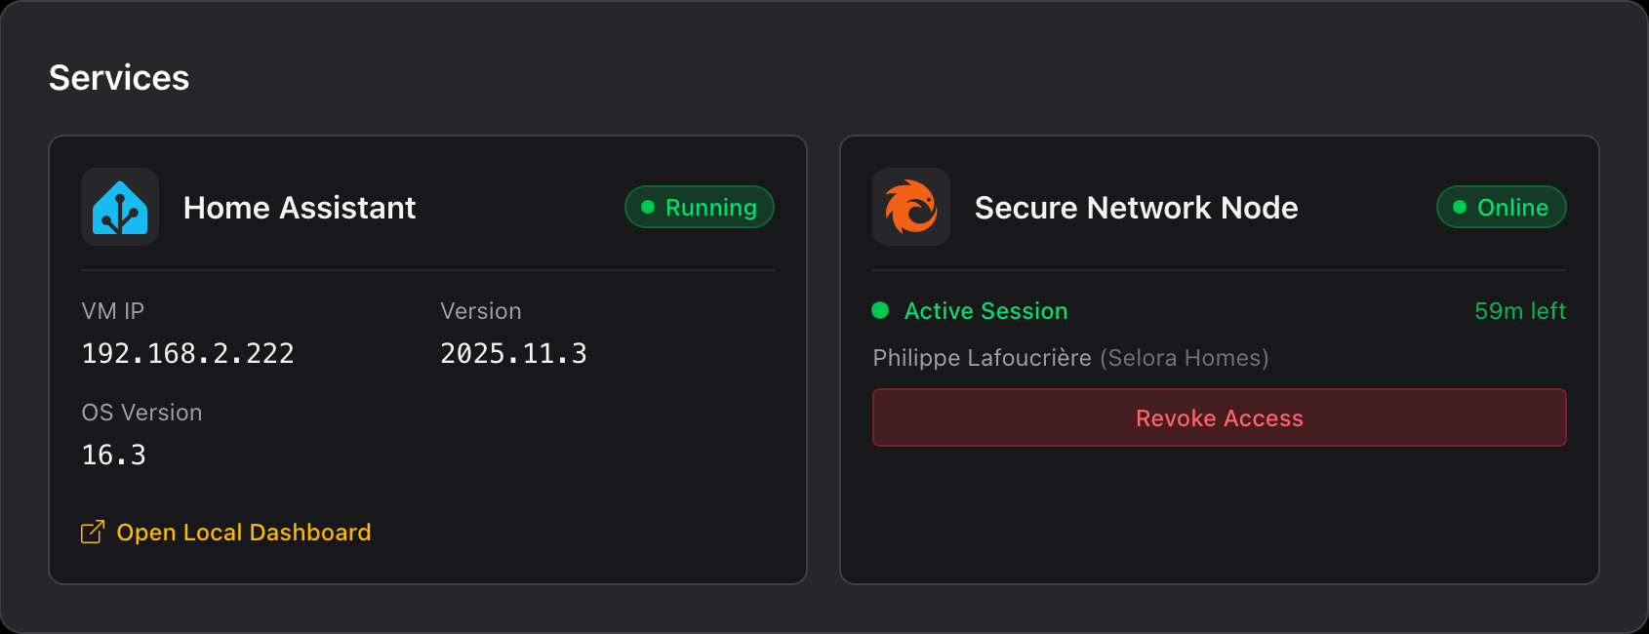Click the Secure Network Node orange bird icon

pyautogui.click(x=911, y=207)
